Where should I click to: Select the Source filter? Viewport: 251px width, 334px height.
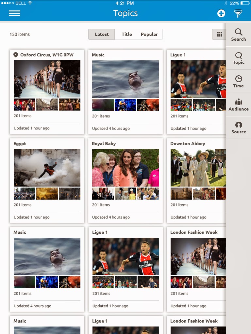[x=238, y=128]
